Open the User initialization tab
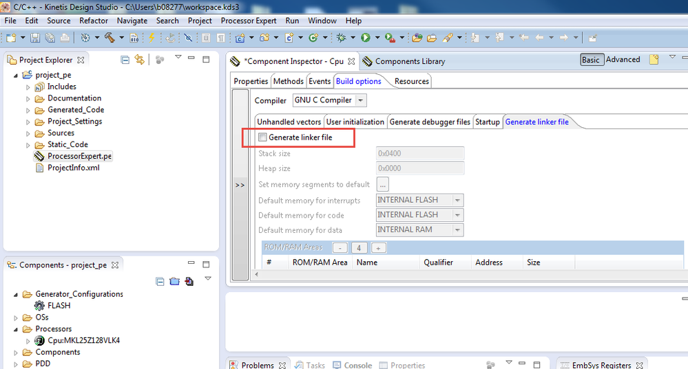The image size is (688, 369). (x=355, y=122)
